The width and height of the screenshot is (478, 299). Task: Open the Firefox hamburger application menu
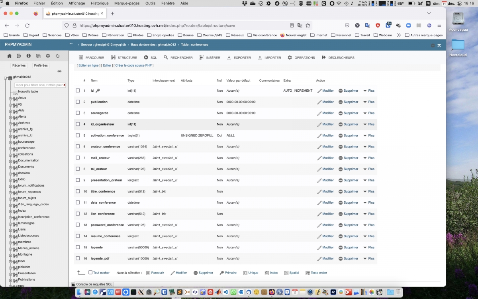439,25
